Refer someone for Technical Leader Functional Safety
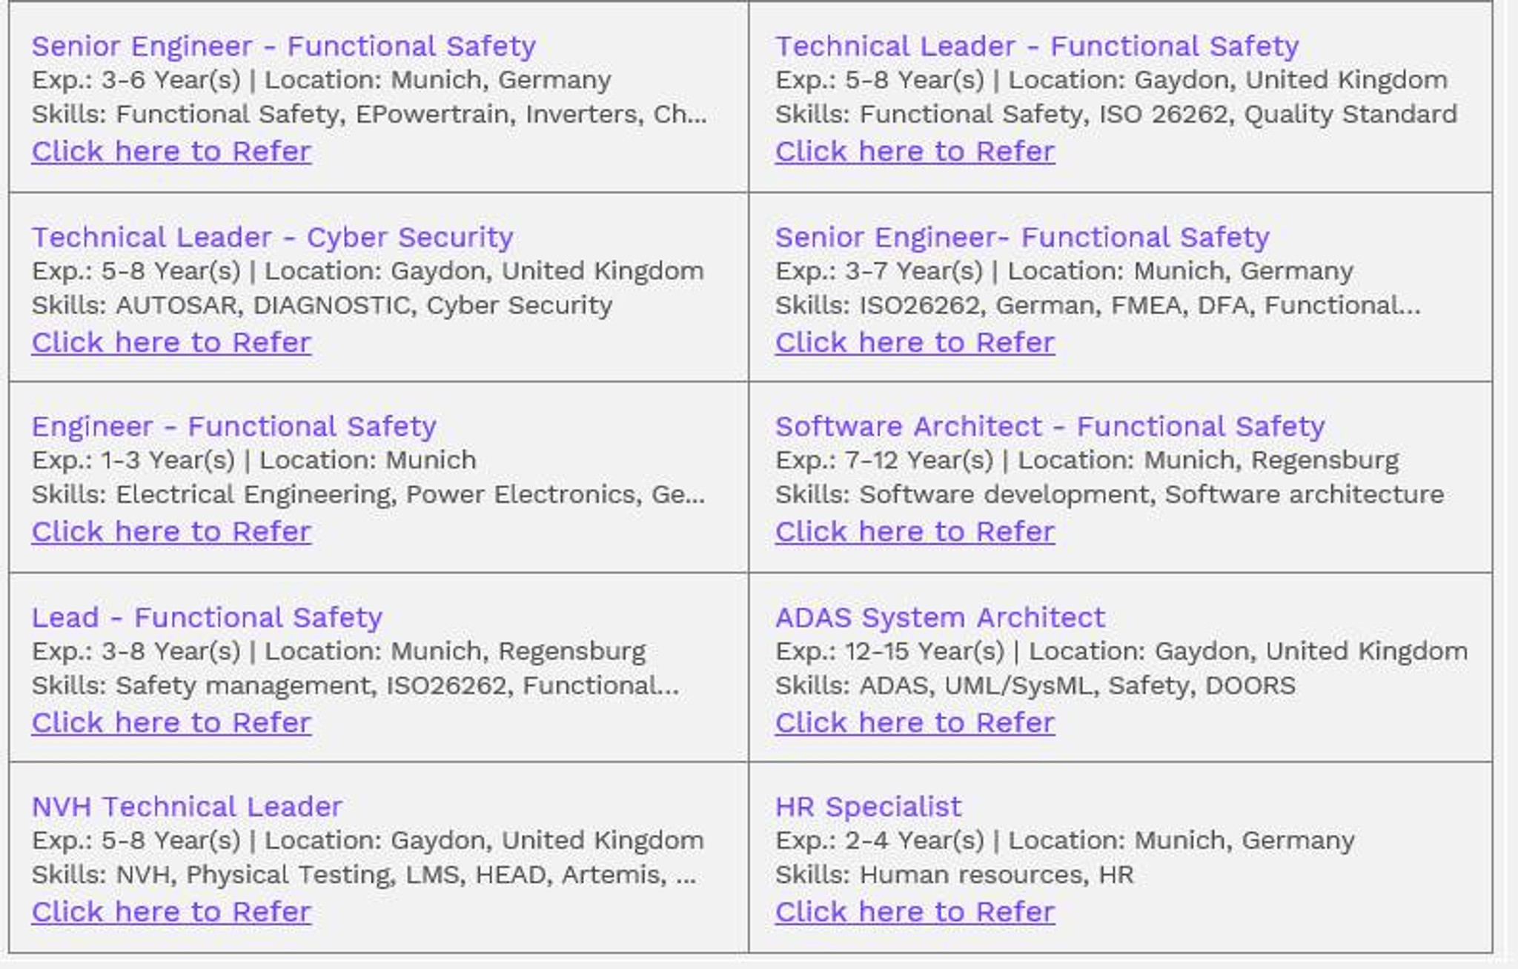Image resolution: width=1518 pixels, height=969 pixels. (x=915, y=151)
